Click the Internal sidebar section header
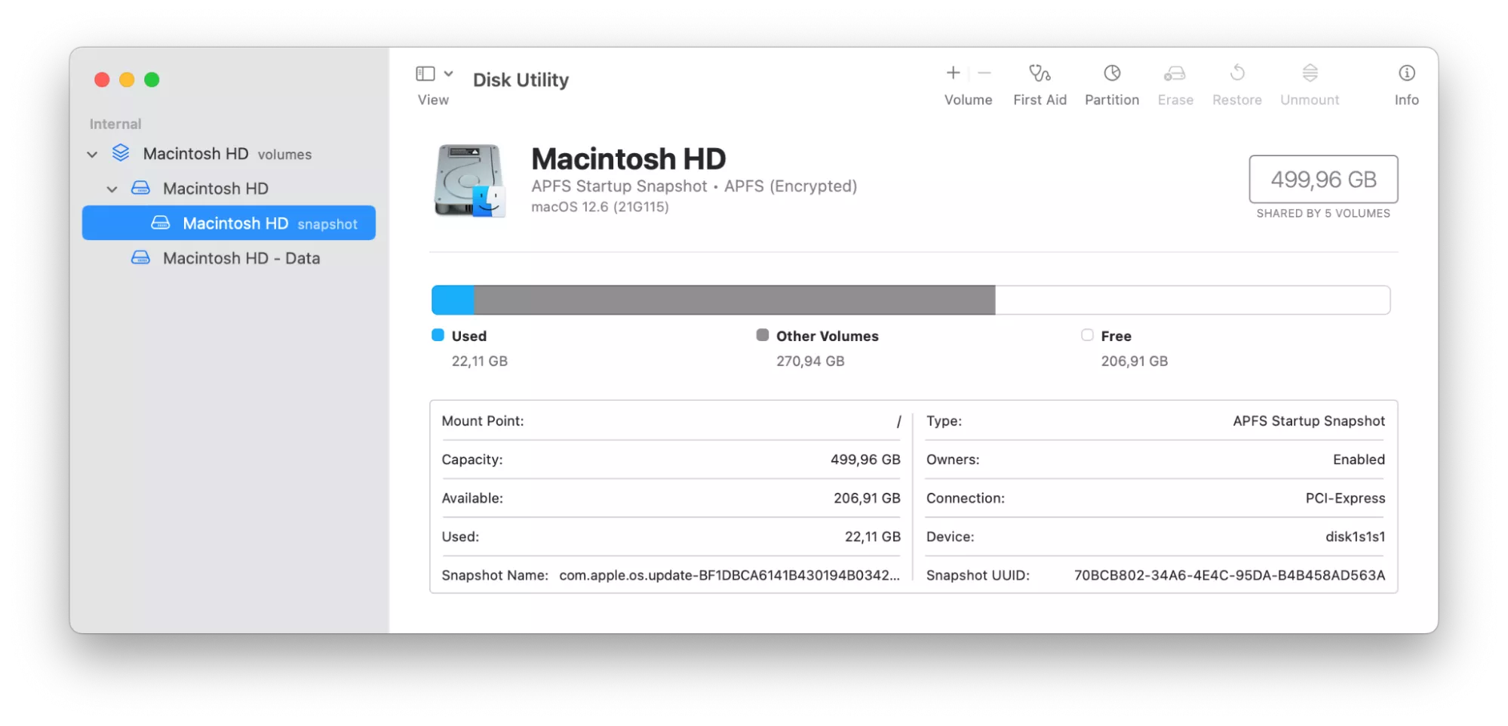The width and height of the screenshot is (1508, 726). click(x=115, y=124)
